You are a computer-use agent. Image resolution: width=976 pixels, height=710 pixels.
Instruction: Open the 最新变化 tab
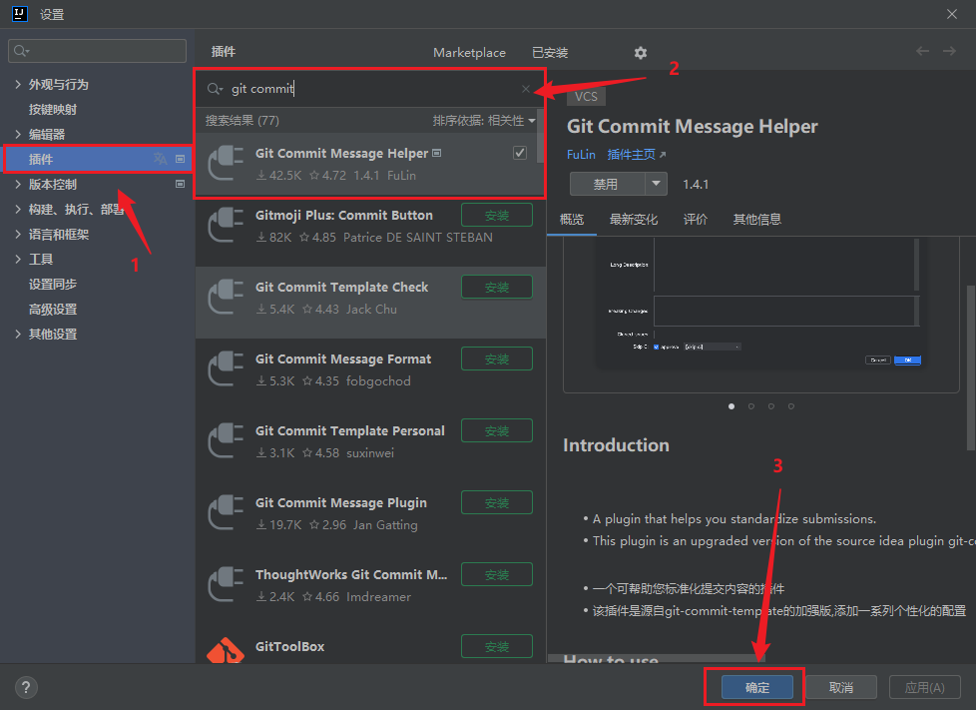point(634,220)
